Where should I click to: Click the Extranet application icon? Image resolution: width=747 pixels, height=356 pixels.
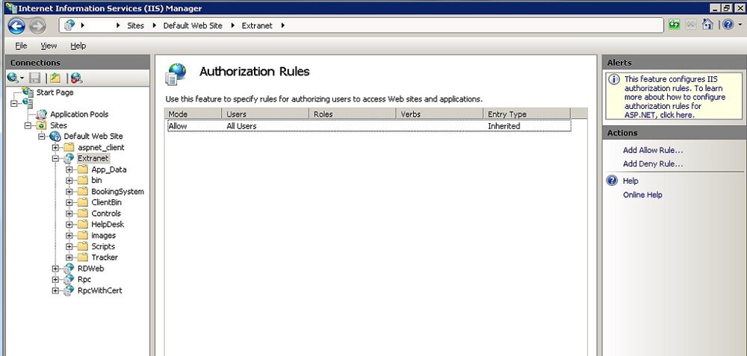pos(69,158)
